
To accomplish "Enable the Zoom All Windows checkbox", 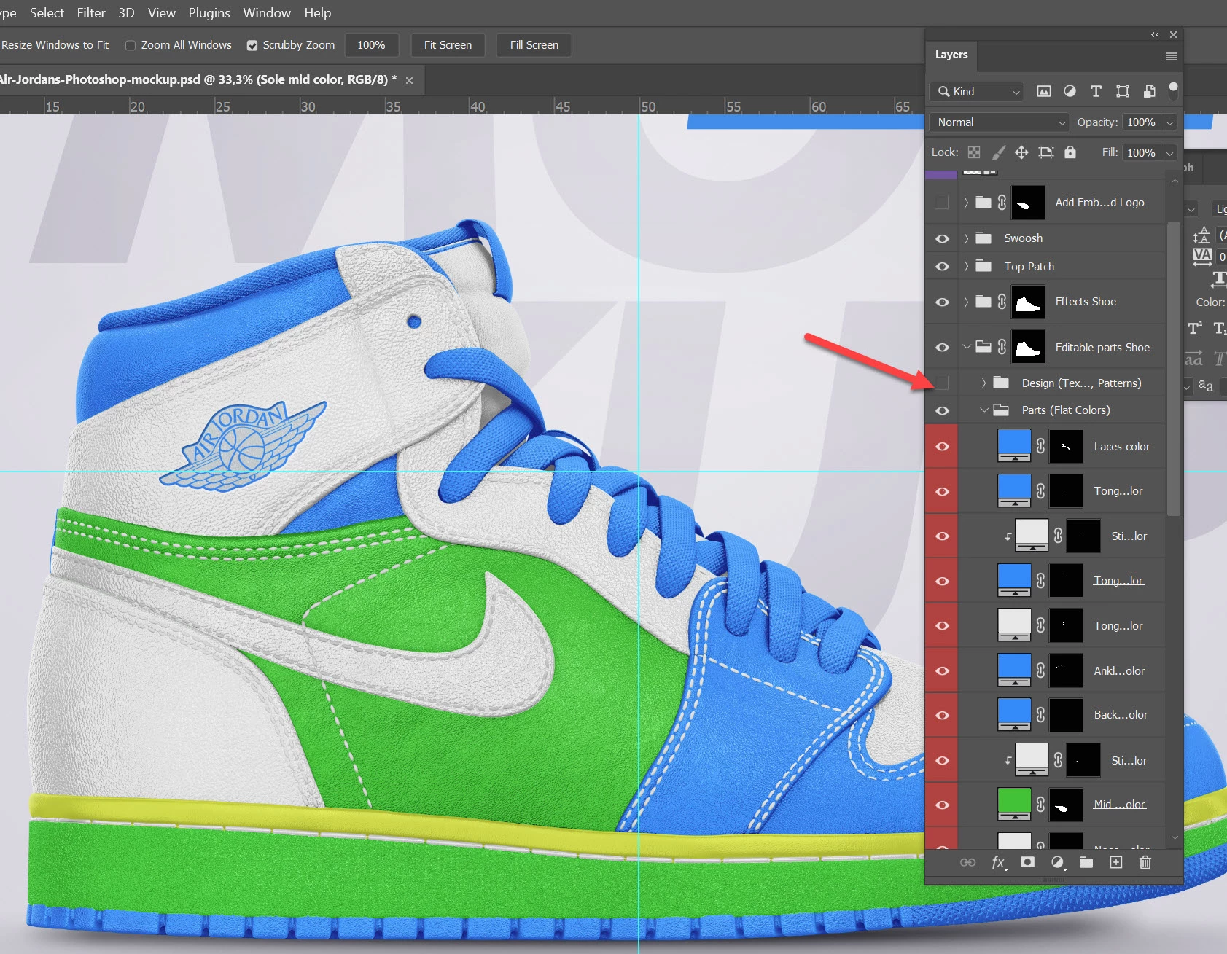I will (131, 45).
